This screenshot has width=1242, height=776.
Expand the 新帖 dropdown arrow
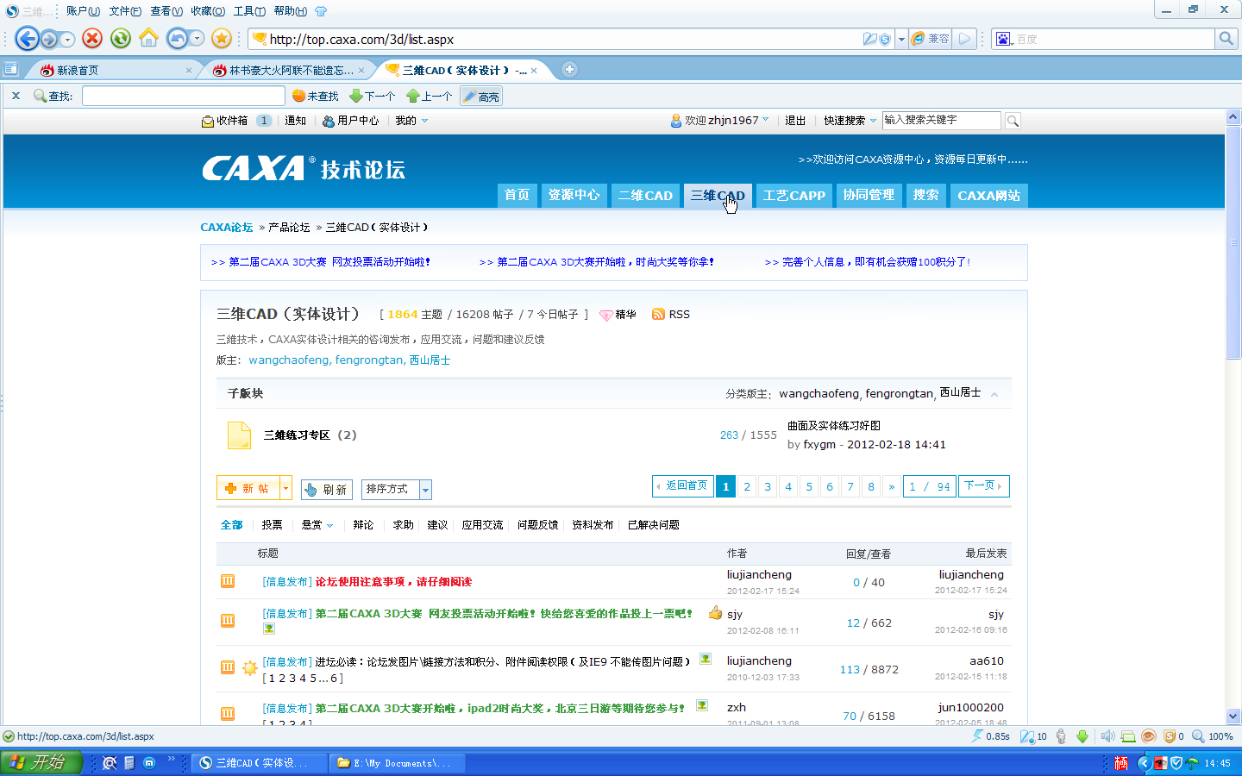[x=286, y=489]
